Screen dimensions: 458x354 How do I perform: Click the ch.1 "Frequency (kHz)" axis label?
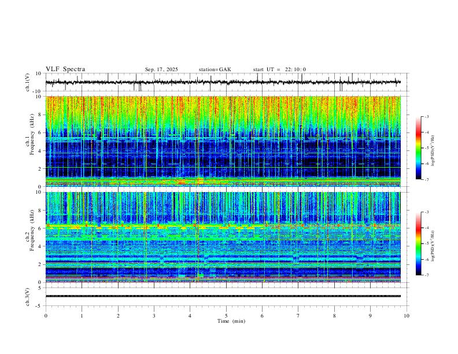click(32, 135)
